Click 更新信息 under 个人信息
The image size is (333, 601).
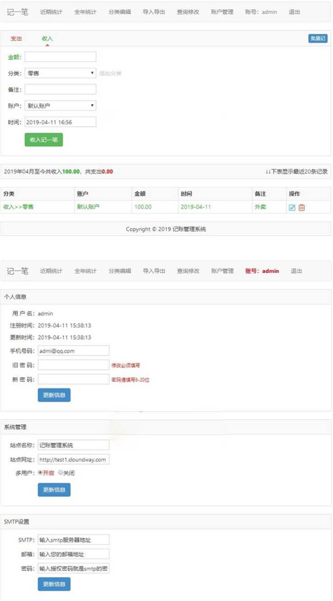pyautogui.click(x=54, y=395)
